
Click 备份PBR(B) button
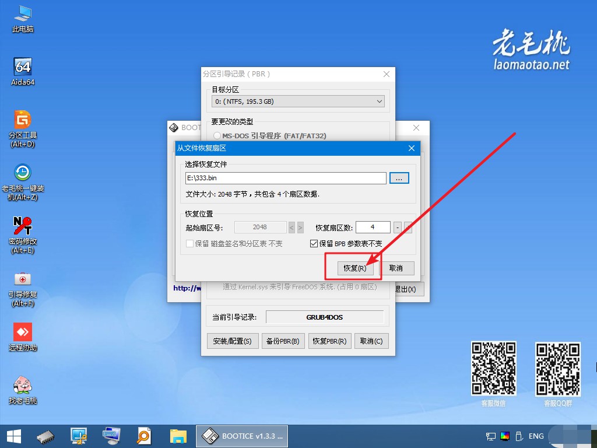[283, 341]
